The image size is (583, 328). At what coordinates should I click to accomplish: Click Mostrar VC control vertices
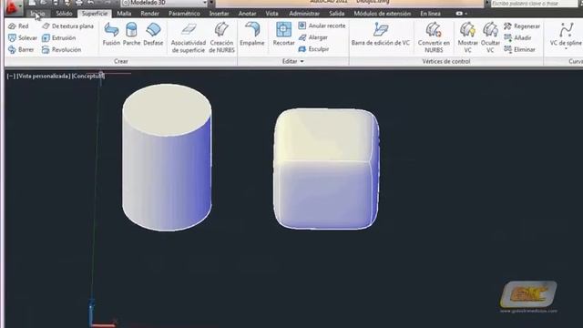[467, 38]
